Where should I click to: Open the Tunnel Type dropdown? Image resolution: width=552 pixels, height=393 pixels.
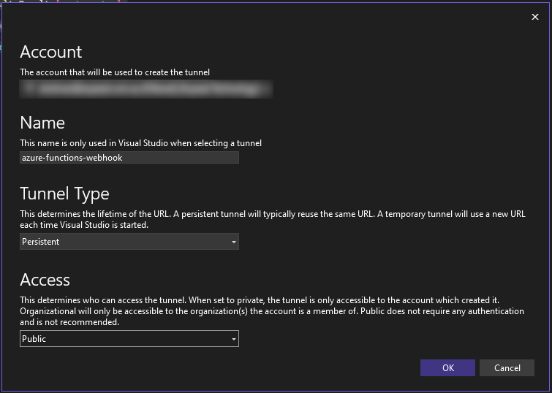coord(129,242)
